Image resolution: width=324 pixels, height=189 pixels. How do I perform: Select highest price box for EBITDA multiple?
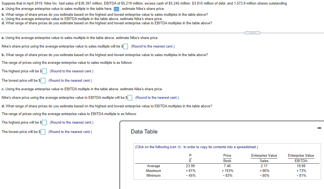(44, 123)
